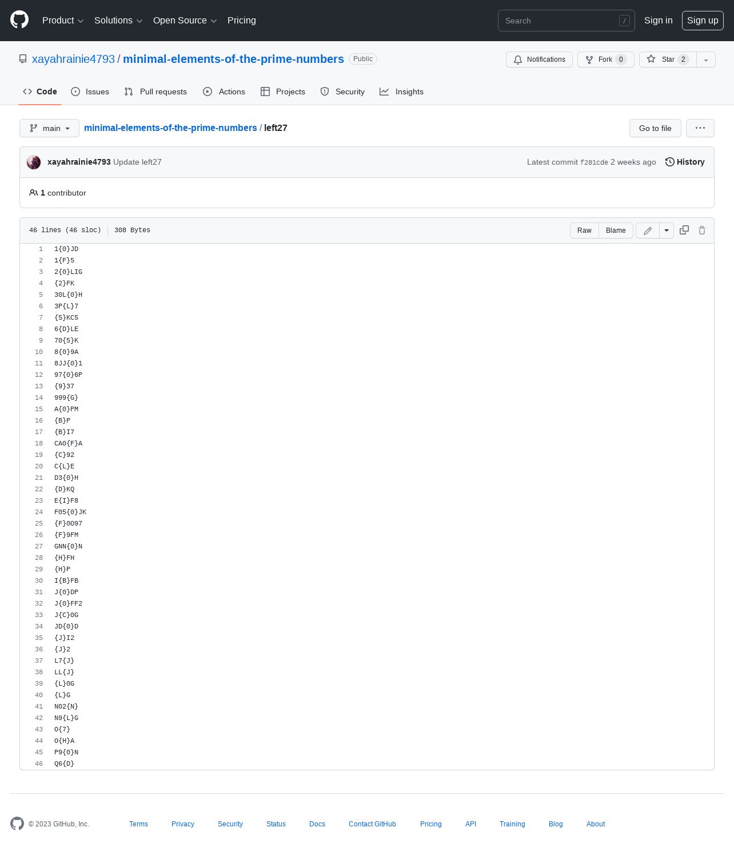734x859 pixels.
Task: Go to the Pricing page in header
Action: (x=242, y=21)
